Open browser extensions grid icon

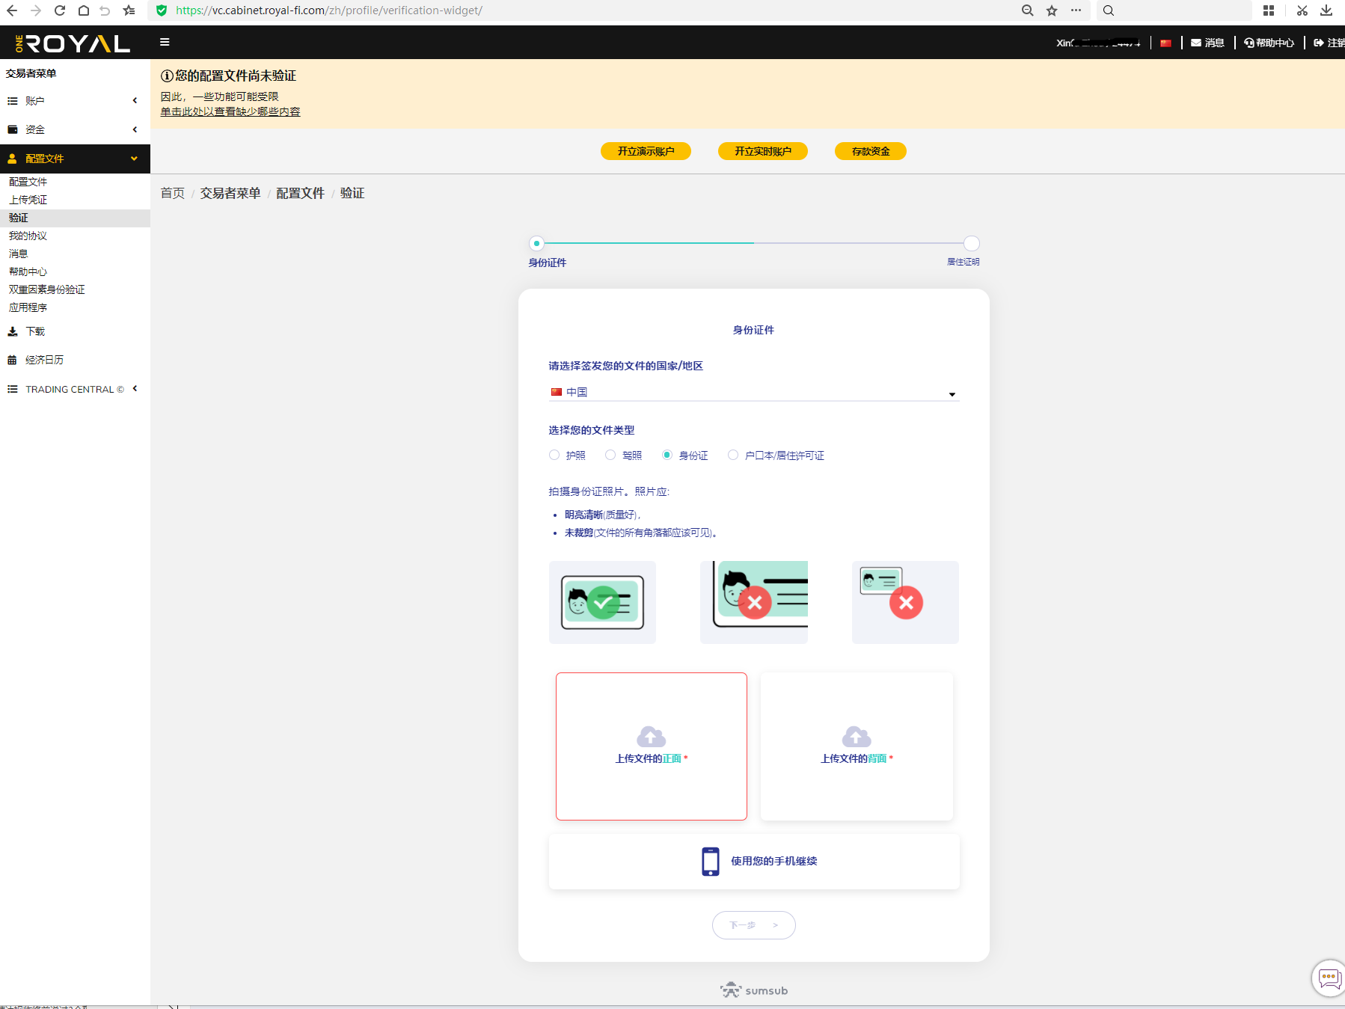[x=1269, y=10]
